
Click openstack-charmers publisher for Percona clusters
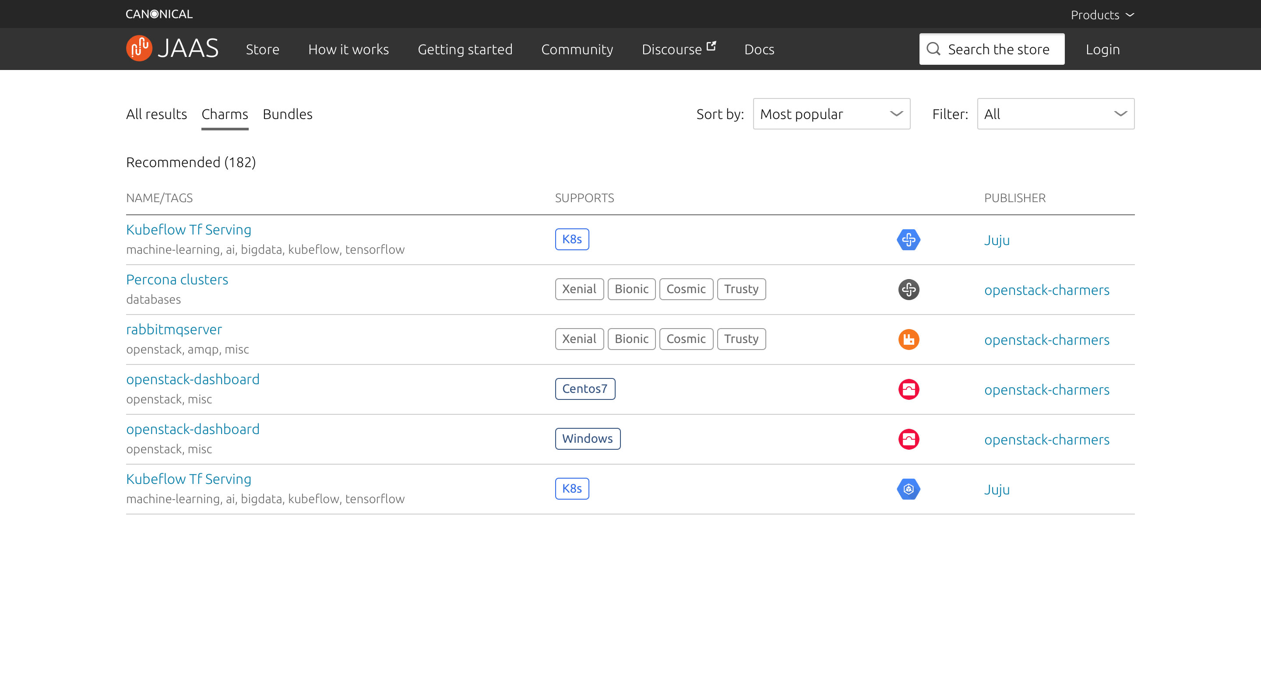[x=1046, y=290]
